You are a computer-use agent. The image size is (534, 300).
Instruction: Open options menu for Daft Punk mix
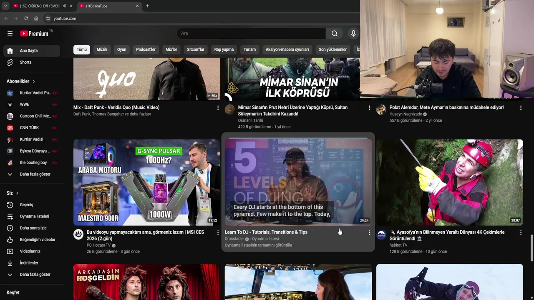pos(218,108)
